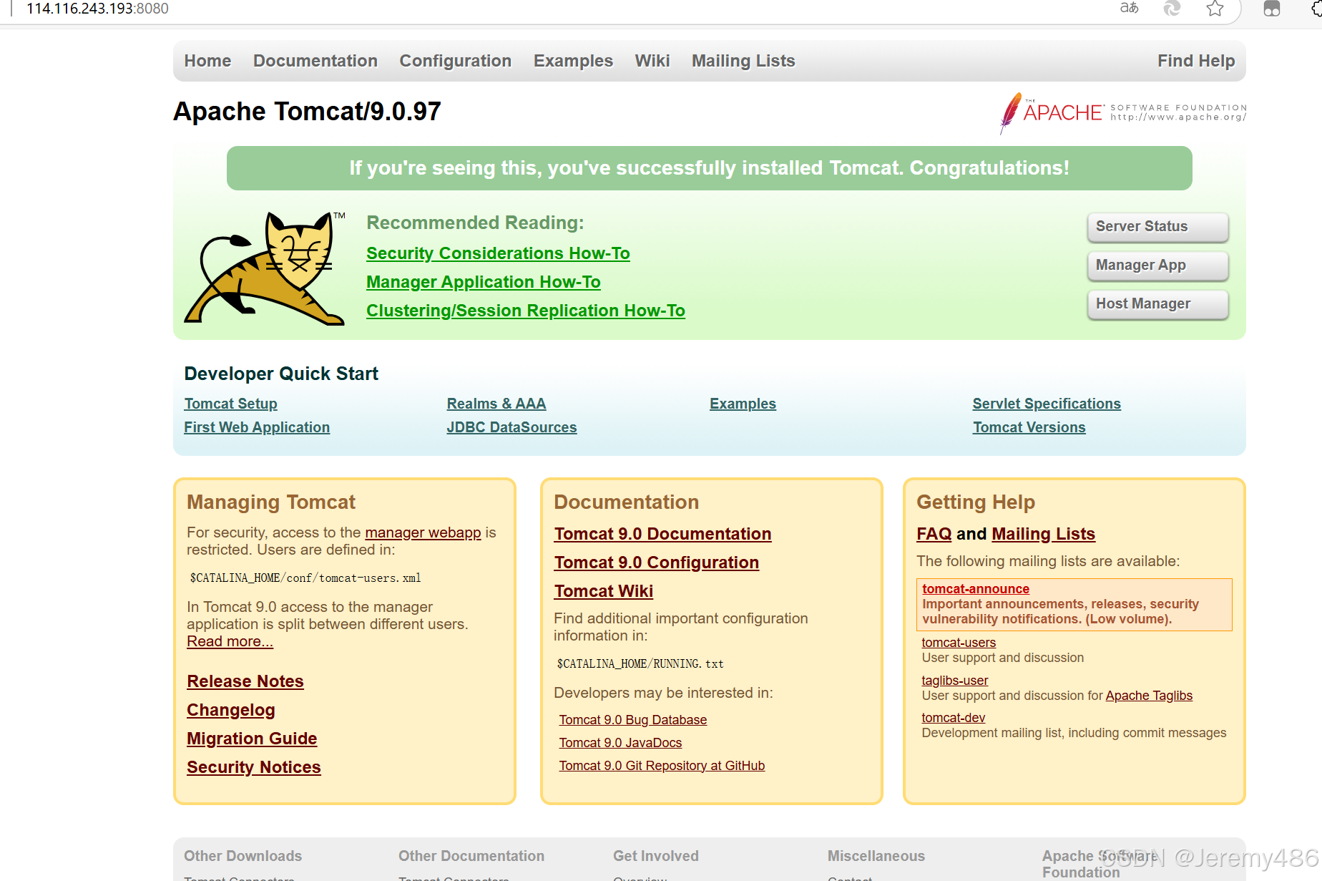Open Manager Application How-To link

click(x=484, y=282)
